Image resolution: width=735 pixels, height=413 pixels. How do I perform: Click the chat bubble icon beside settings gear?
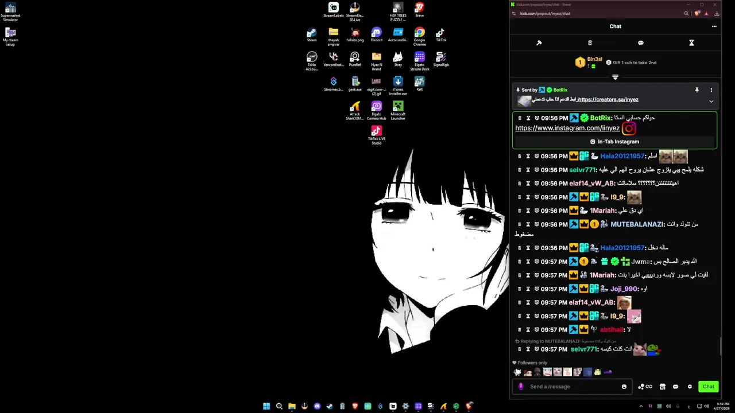676,387
